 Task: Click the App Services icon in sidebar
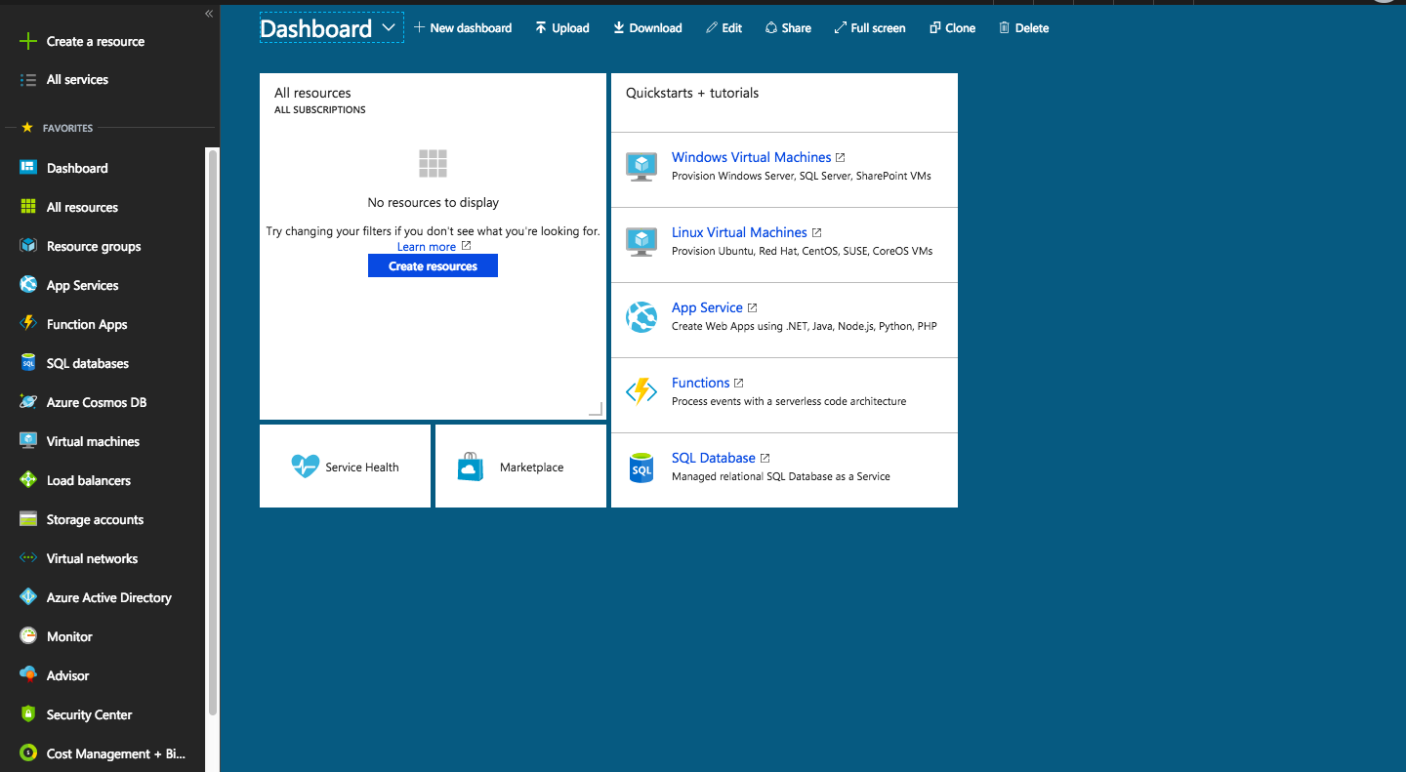(28, 285)
